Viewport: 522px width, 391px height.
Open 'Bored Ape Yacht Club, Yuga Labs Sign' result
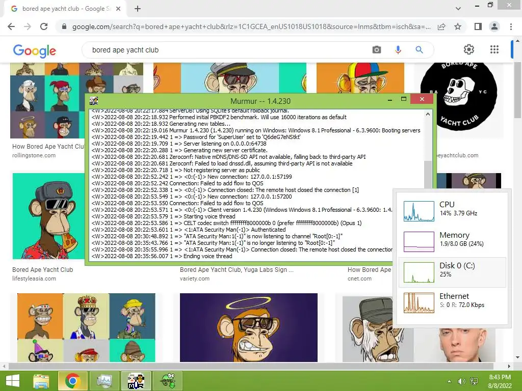point(237,270)
